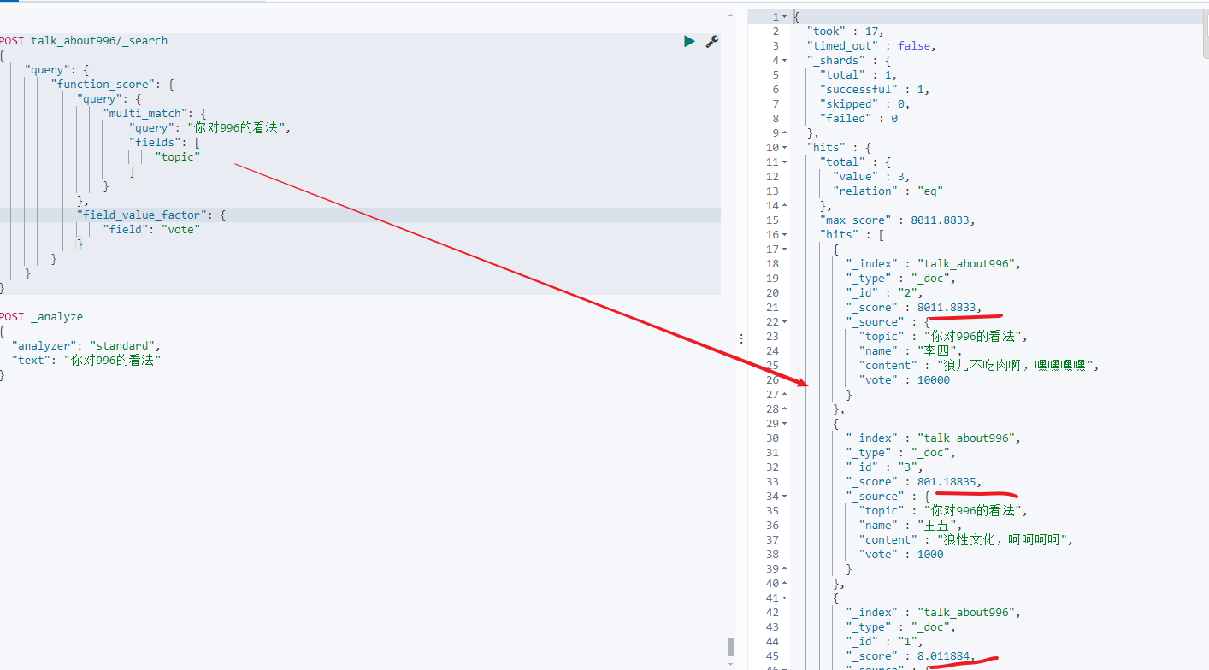
Task: Click the "analyzer": "standard" line
Action: point(86,346)
